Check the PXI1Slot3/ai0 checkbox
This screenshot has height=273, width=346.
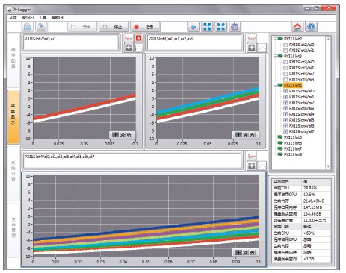pos(285,62)
